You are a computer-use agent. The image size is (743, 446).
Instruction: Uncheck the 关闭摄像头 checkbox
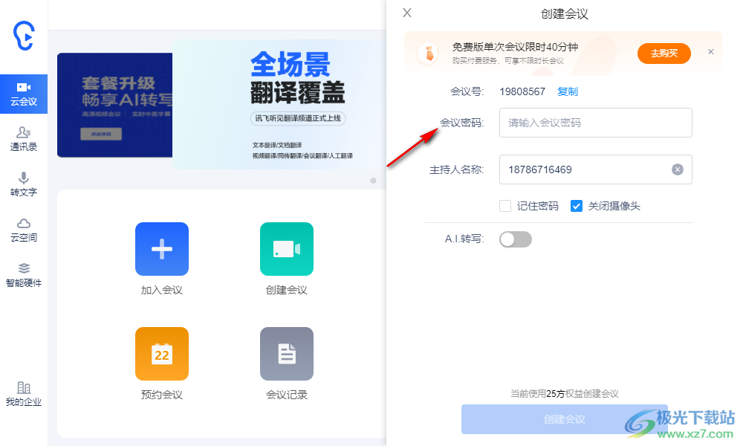(x=577, y=206)
